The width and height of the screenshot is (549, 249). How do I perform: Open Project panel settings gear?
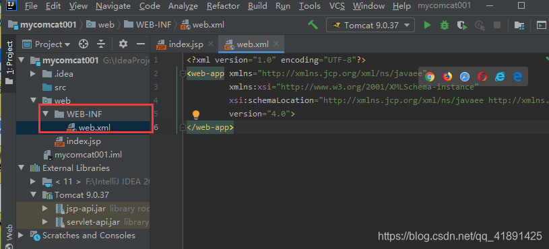click(123, 44)
